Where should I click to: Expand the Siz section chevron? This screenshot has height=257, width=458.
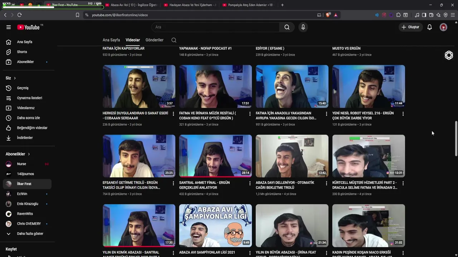coord(15,78)
